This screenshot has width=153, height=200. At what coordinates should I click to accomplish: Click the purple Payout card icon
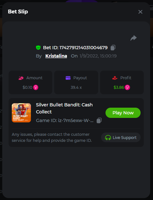(x=68, y=78)
